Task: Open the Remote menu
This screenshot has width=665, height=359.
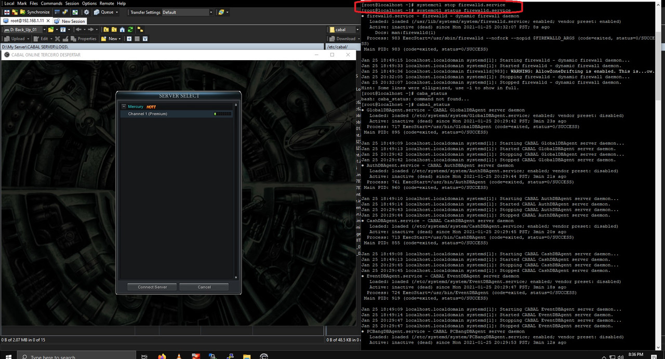Action: pyautogui.click(x=107, y=4)
